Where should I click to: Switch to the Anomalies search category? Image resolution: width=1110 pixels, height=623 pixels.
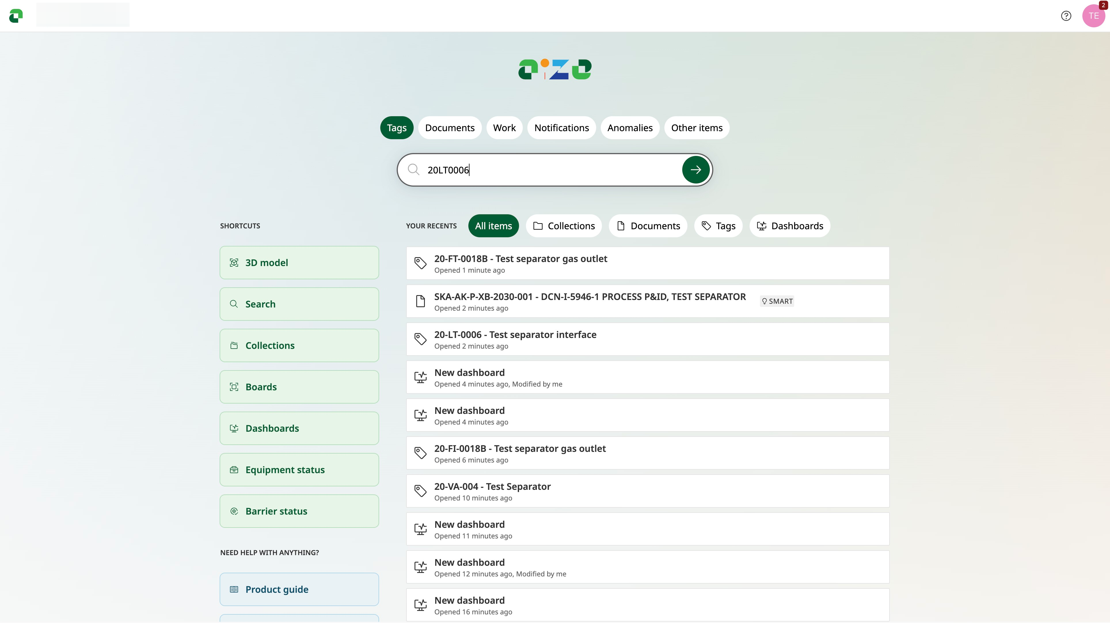[x=630, y=128]
